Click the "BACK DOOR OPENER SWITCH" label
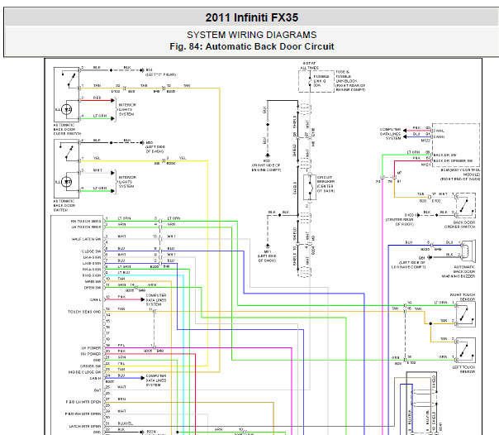 click(459, 224)
